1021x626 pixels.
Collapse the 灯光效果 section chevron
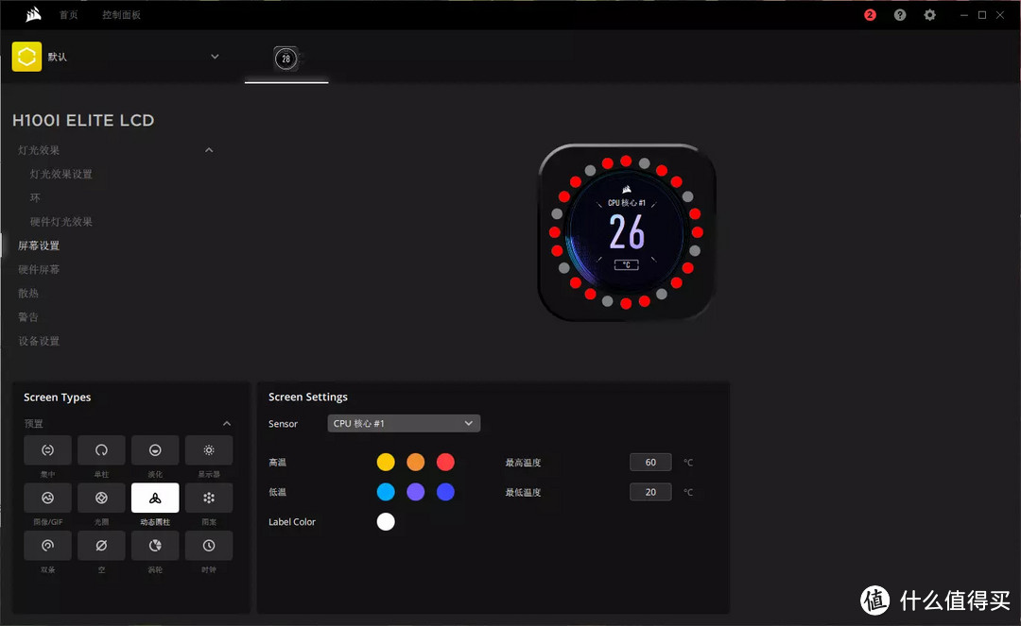(x=209, y=150)
